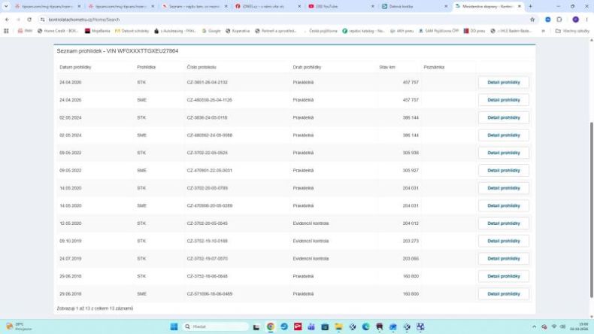Open details for 12.05.2020 Evidenční kontrola
594x334 pixels.
[504, 223]
